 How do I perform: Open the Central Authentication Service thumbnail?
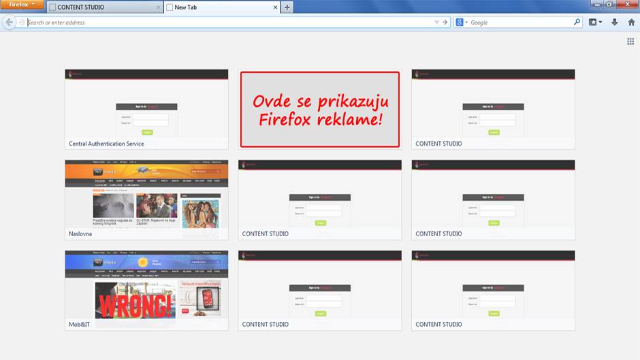pyautogui.click(x=146, y=108)
